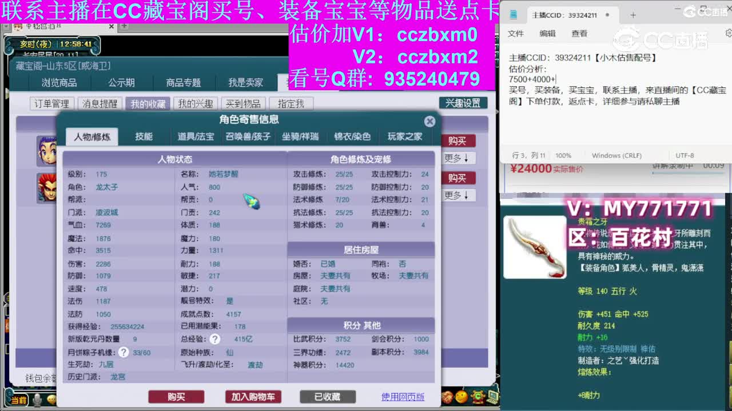Image resolution: width=732 pixels, height=411 pixels.
Task: Click the 消息提醒 sub-tab
Action: coord(100,104)
